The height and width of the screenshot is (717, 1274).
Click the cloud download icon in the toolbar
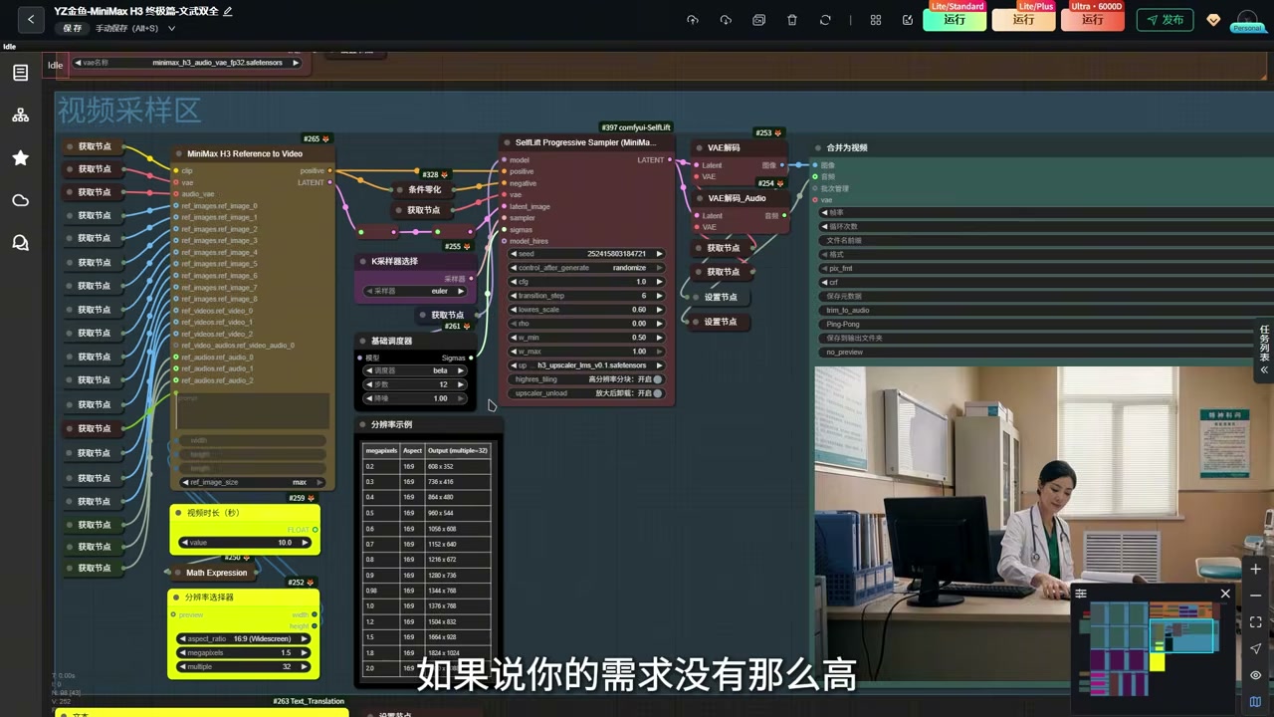(x=726, y=20)
